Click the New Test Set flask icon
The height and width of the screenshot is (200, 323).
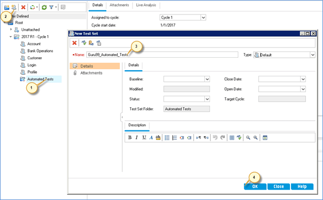point(14,7)
